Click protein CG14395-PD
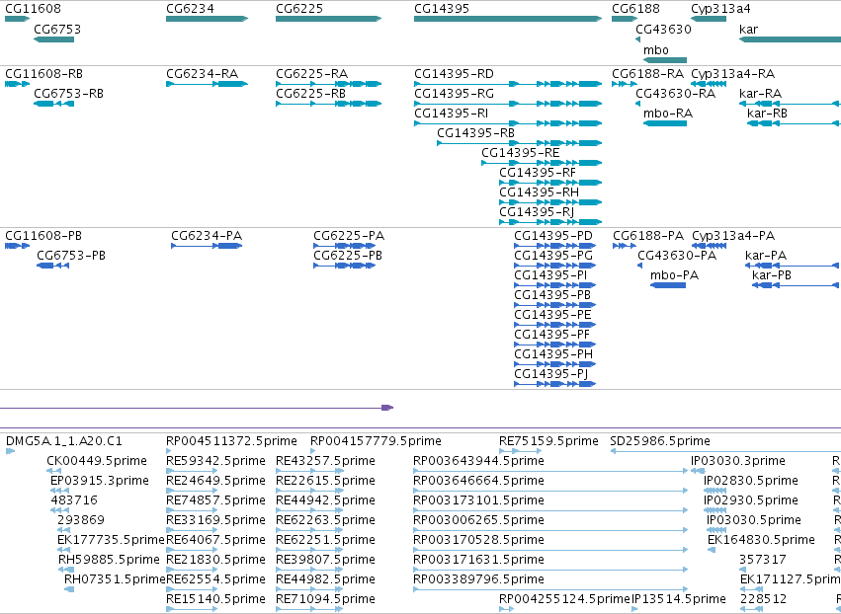841x614 pixels. (x=553, y=236)
